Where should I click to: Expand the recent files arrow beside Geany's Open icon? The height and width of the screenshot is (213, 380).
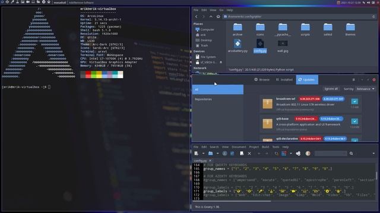pyautogui.click(x=218, y=153)
